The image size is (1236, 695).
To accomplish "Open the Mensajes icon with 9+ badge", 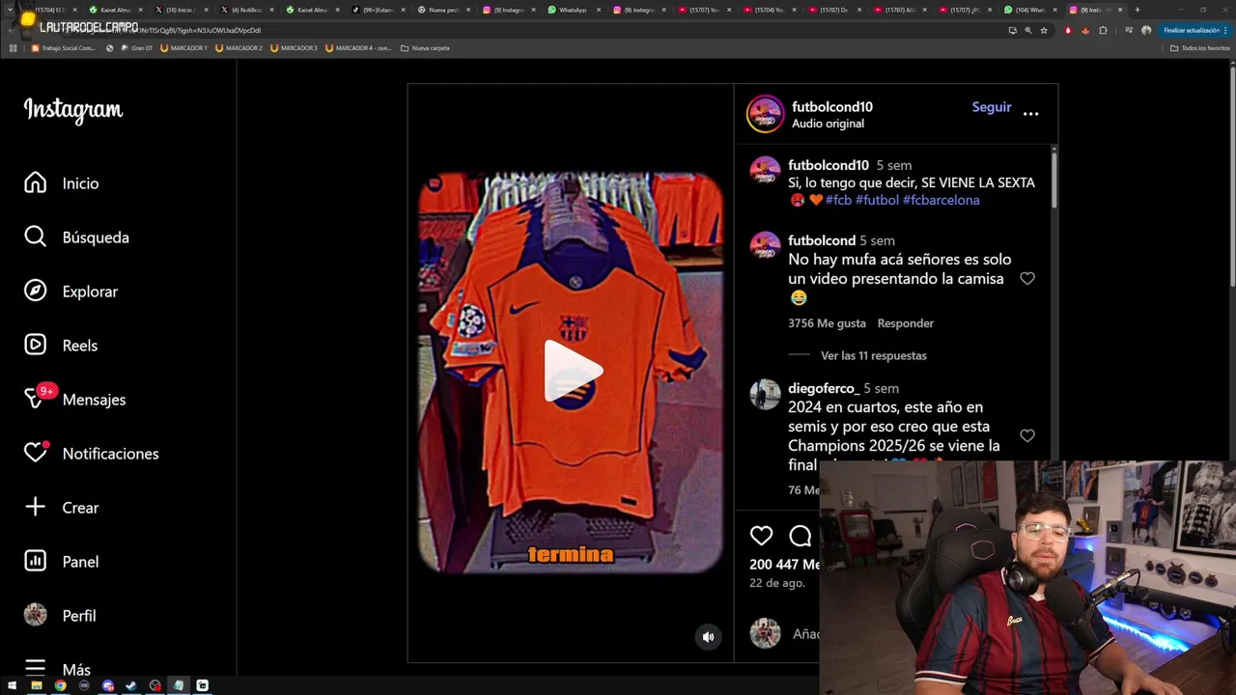I will [36, 399].
